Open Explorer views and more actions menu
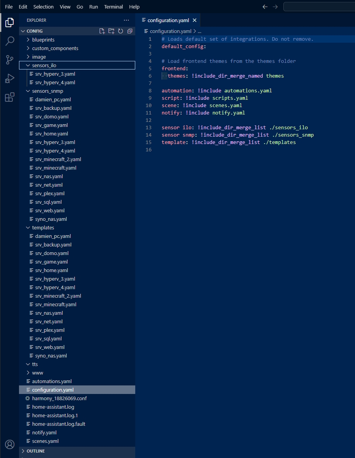This screenshot has width=355, height=458. tap(126, 20)
